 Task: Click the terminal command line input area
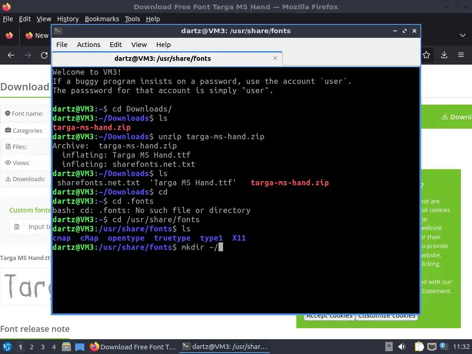pos(220,247)
